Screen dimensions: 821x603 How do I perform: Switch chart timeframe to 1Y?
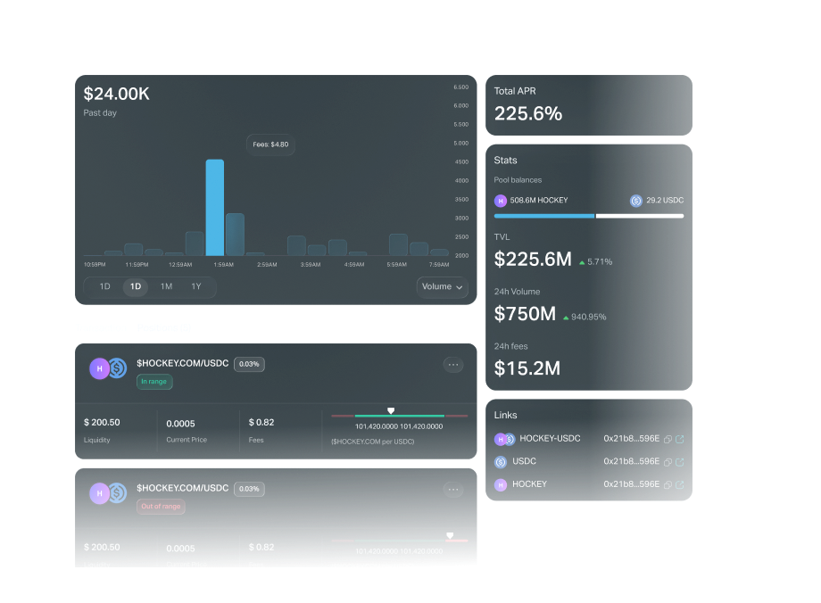(x=196, y=286)
